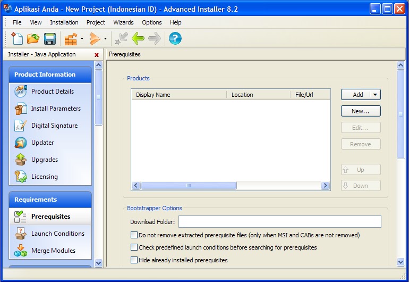This screenshot has height=282, width=409.
Task: Open the View menu
Action: [36, 22]
